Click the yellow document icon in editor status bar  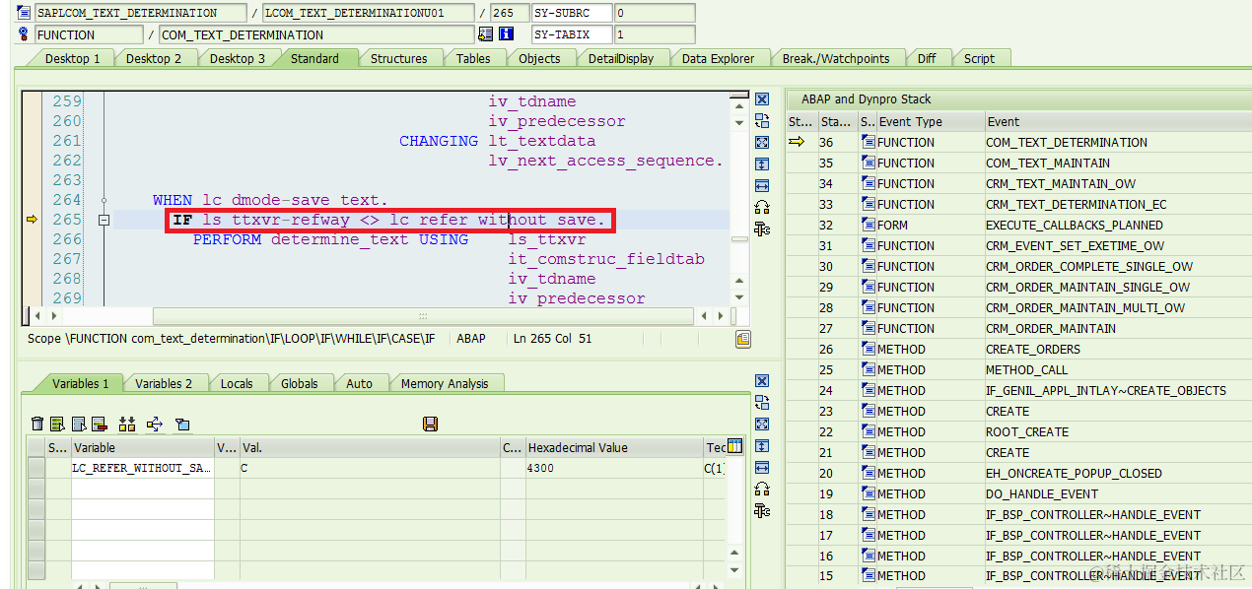pos(743,339)
